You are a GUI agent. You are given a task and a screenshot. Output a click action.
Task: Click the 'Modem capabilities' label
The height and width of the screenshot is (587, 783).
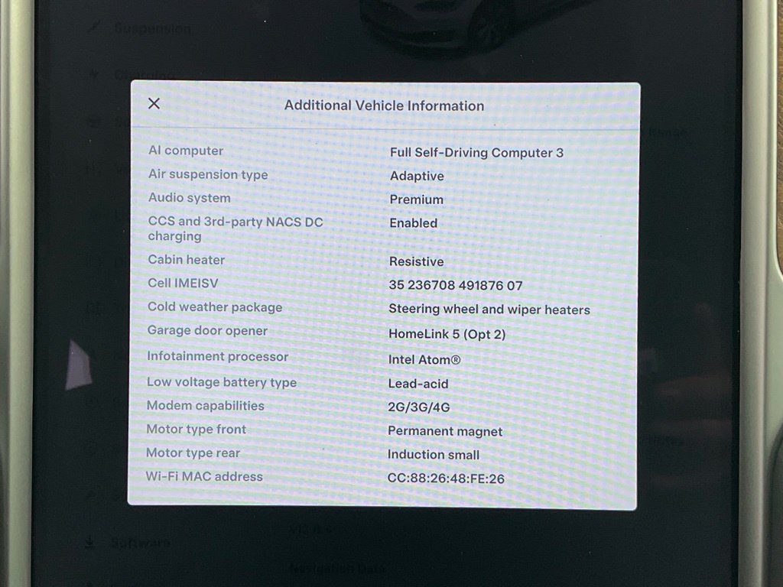205,405
